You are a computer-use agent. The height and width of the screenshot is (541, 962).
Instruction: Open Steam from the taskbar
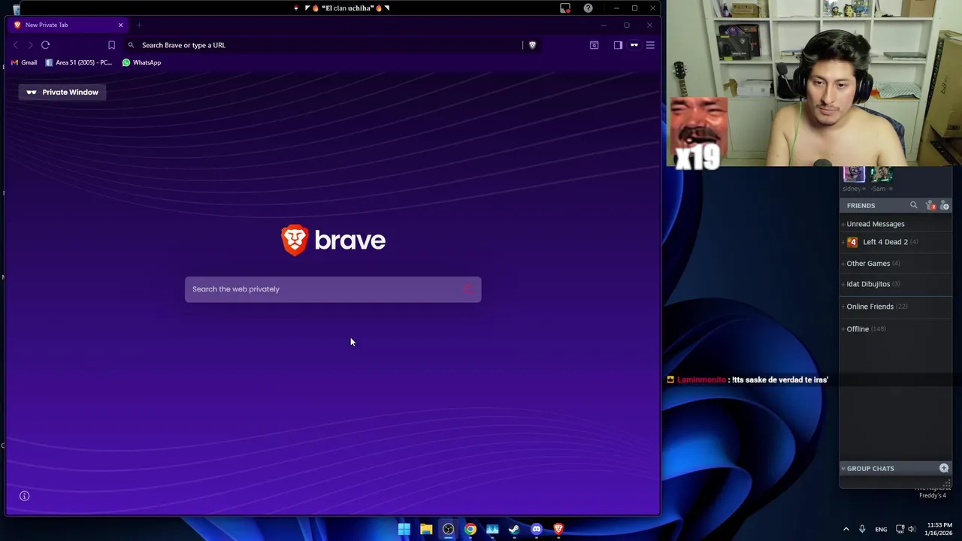click(514, 529)
